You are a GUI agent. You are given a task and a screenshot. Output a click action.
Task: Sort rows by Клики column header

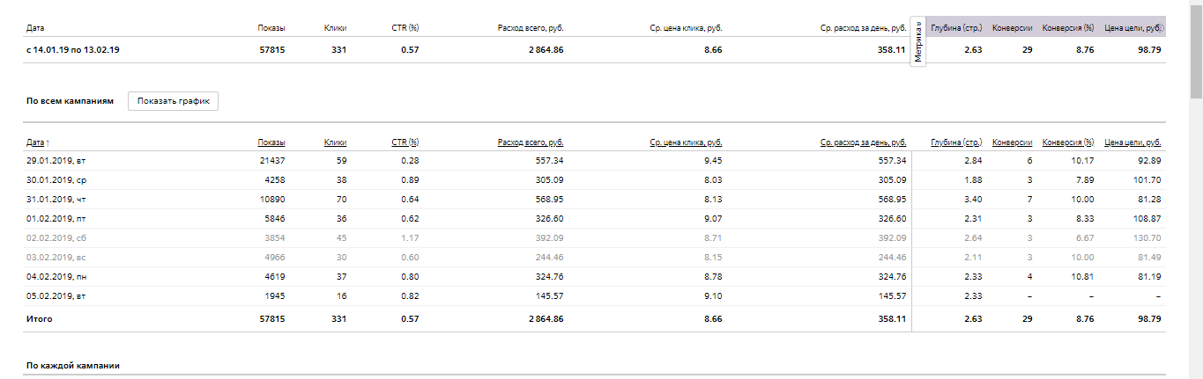click(x=335, y=142)
